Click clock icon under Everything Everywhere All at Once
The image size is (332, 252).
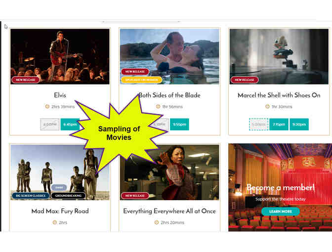(x=157, y=222)
